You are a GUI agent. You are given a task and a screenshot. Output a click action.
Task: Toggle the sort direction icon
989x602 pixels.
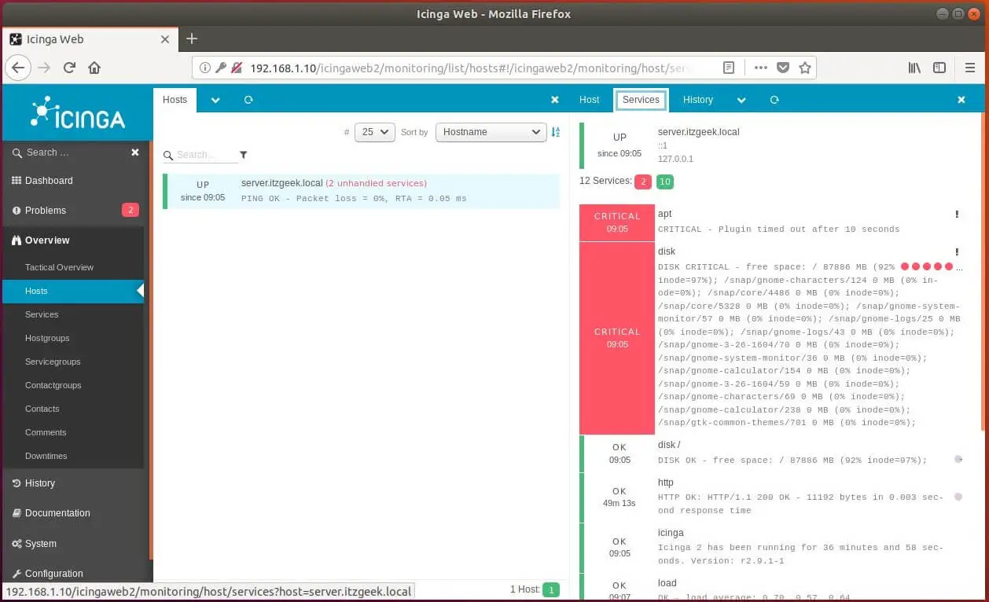tap(556, 132)
